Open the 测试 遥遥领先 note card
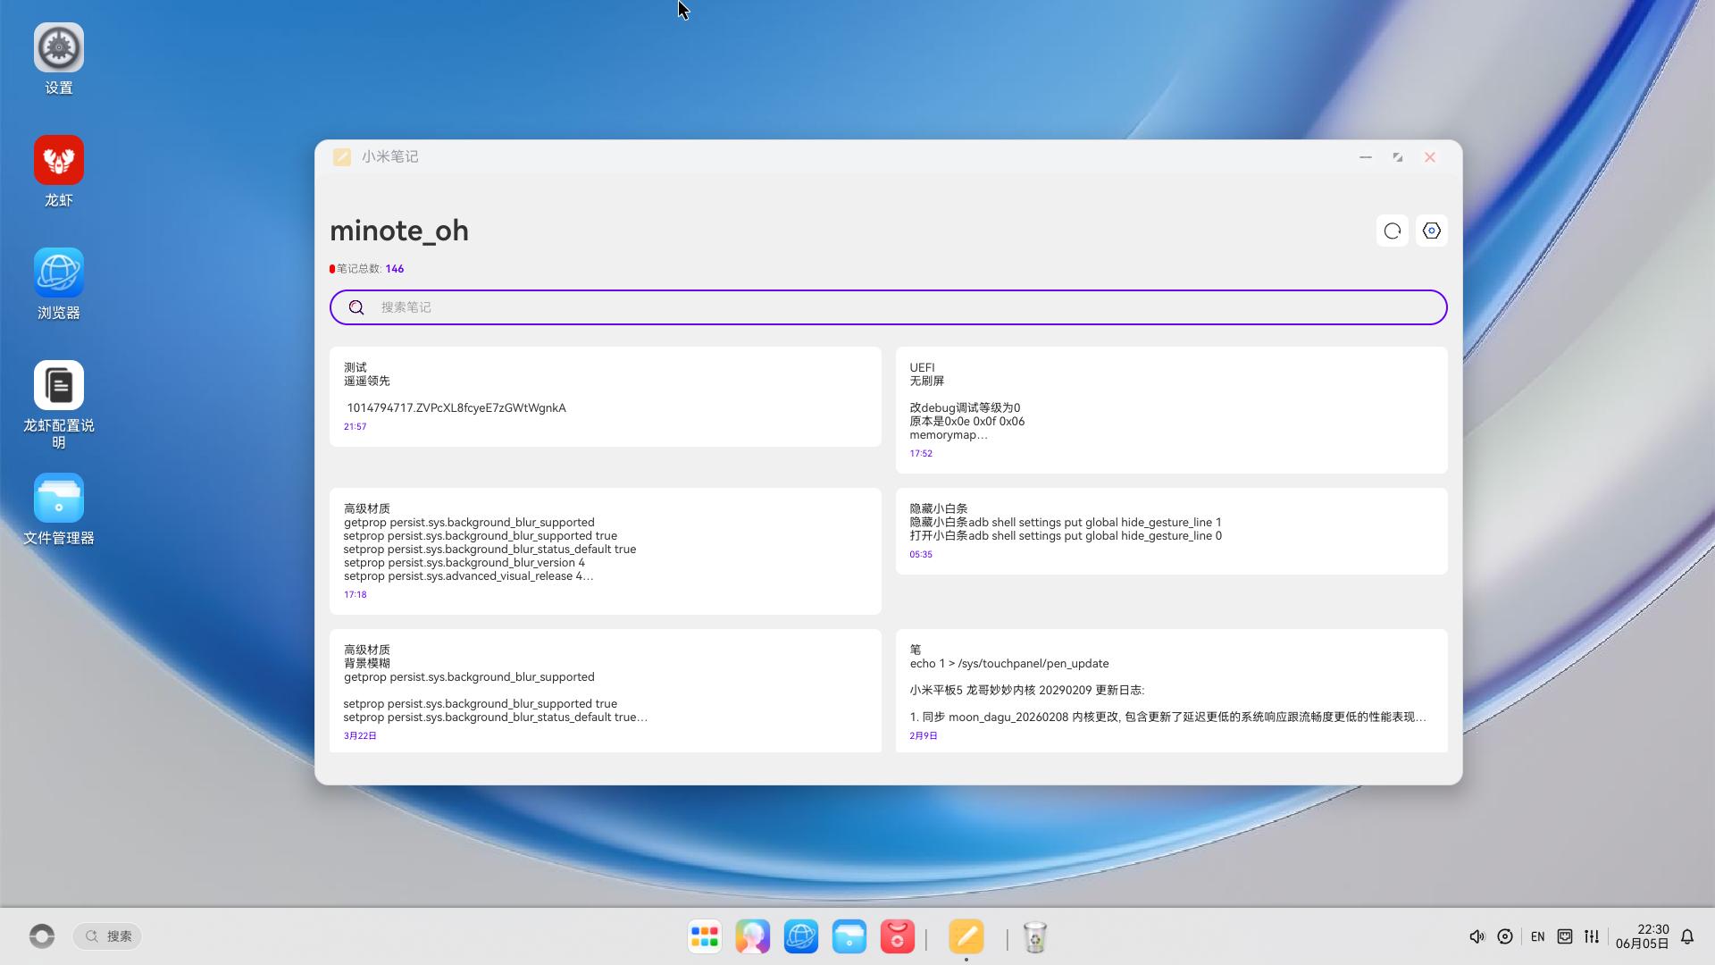This screenshot has width=1715, height=965. (606, 397)
